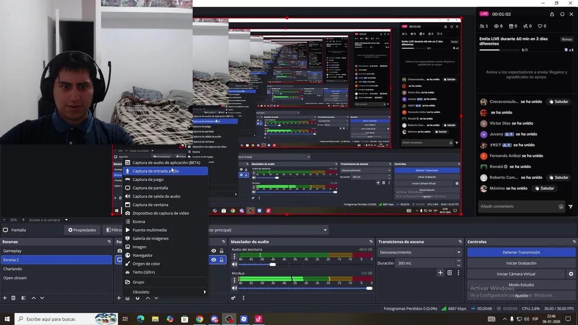Viewport: 578px width, 325px height.
Task: Open monitor selection dropdown arrow
Action: [x=325, y=230]
